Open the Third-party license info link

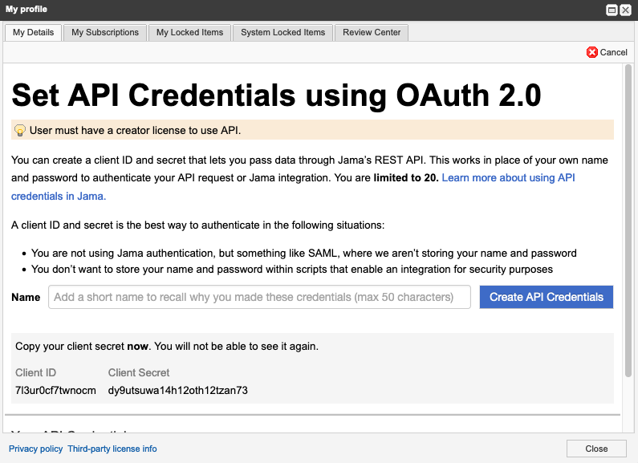tap(112, 449)
